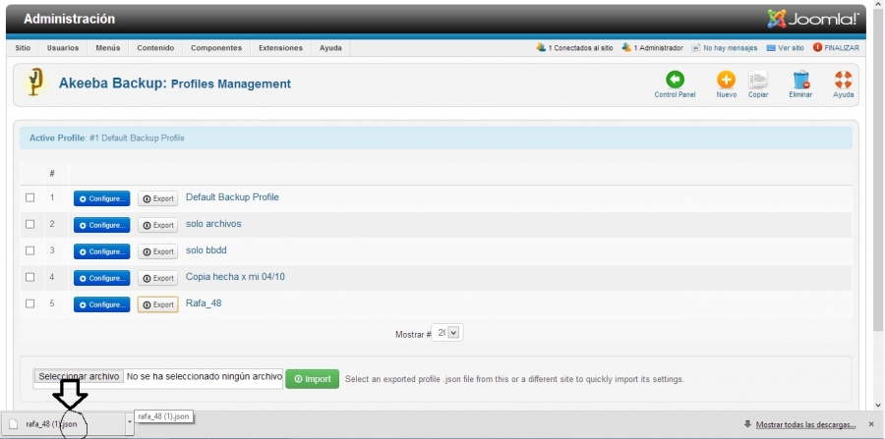The image size is (885, 439).
Task: Open the solo bbdd profile link
Action: [x=206, y=250]
